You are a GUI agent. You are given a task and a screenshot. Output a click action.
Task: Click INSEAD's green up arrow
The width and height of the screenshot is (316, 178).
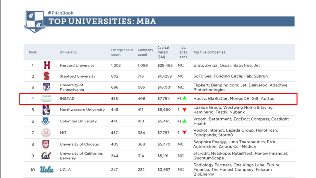click(x=184, y=98)
